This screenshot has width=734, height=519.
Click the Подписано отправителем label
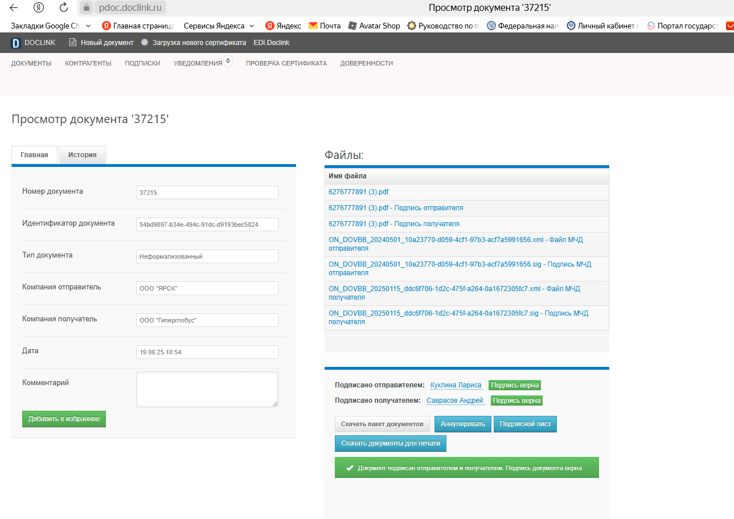click(x=380, y=385)
